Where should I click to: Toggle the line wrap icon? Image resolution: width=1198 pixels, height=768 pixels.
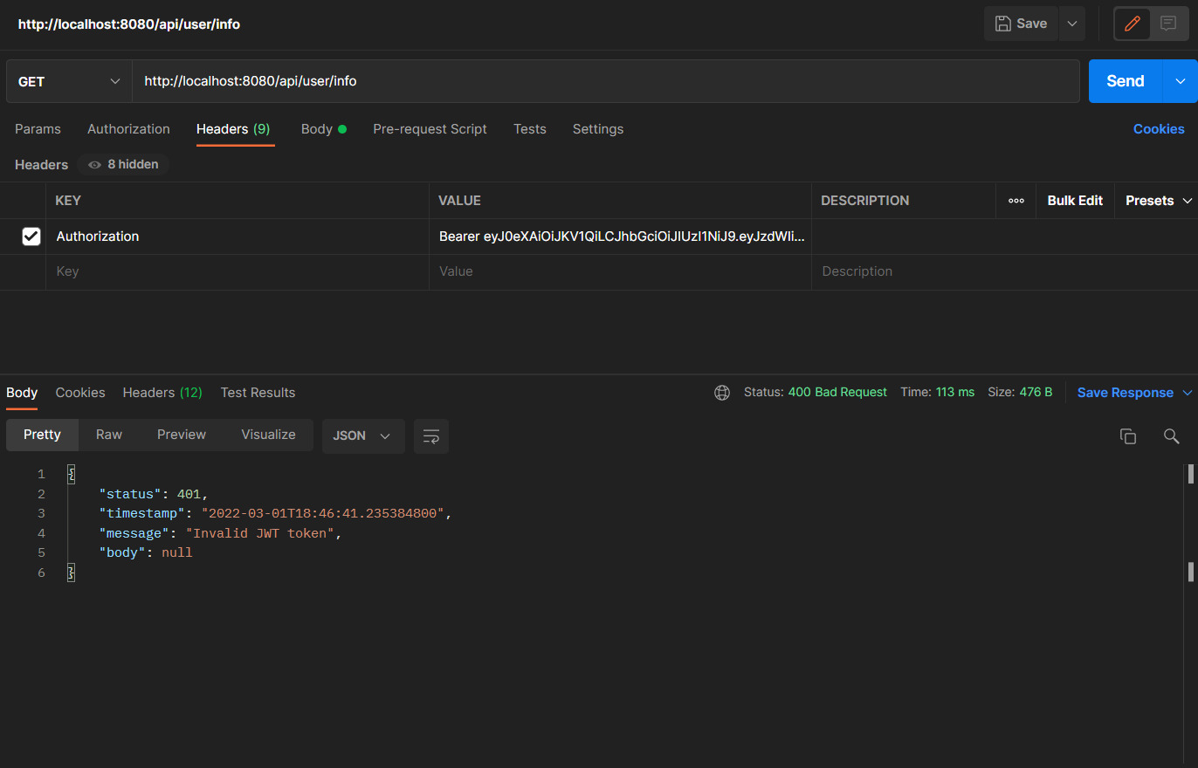(x=431, y=435)
